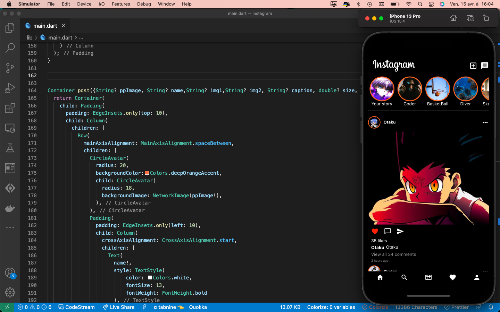The height and width of the screenshot is (312, 500).
Task: Tap the share send icon on post
Action: 400,231
